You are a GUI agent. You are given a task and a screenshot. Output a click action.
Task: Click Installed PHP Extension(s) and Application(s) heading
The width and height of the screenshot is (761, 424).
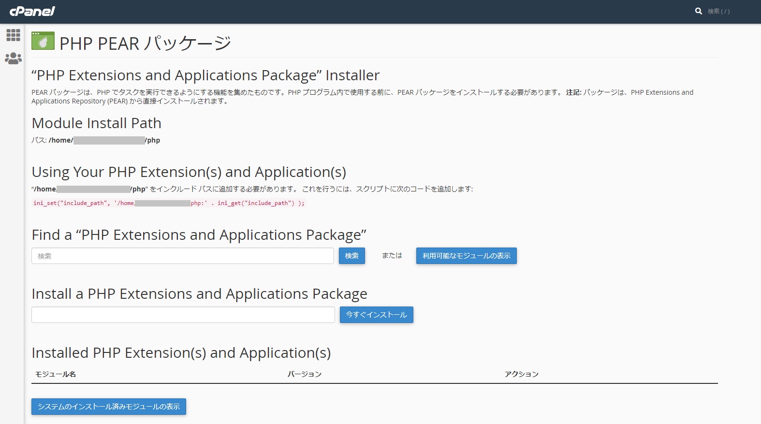(x=181, y=353)
